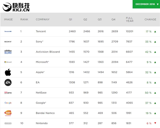Click the Q1 column header
160x128 pixels.
[70, 19]
